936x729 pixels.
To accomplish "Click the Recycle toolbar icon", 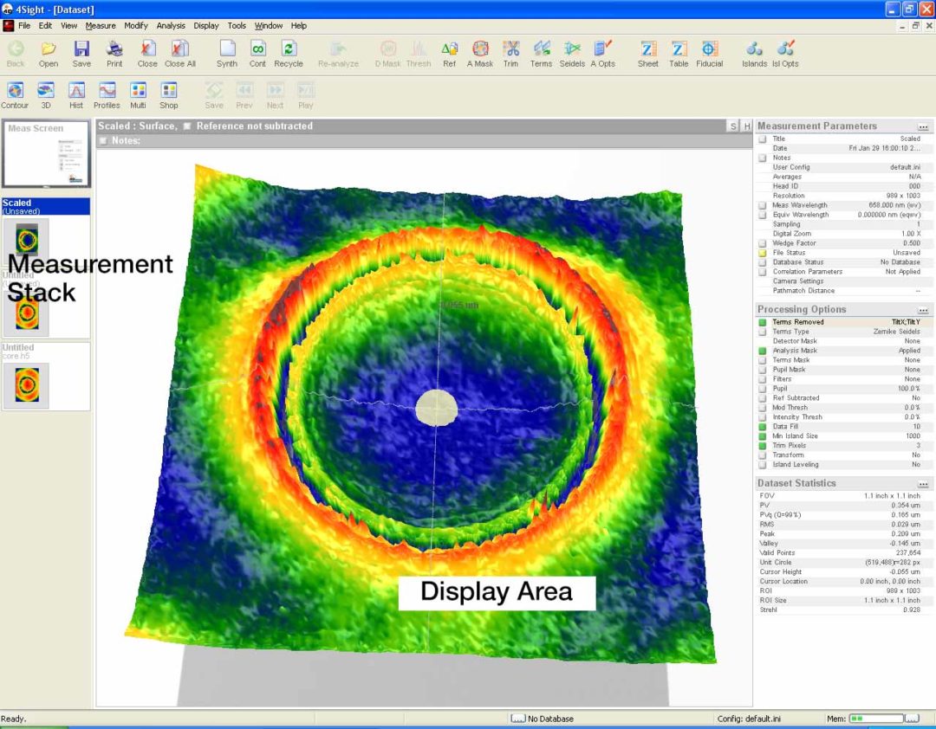I will [x=289, y=52].
